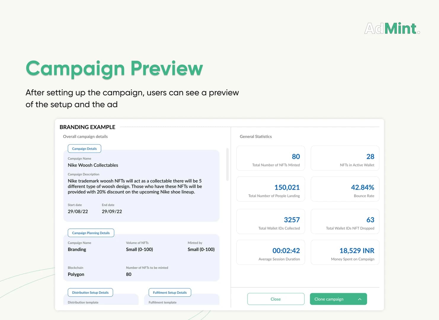This screenshot has height=320, width=439.
Task: Open the Total Number of NFTs Minted card
Action: tap(271, 158)
